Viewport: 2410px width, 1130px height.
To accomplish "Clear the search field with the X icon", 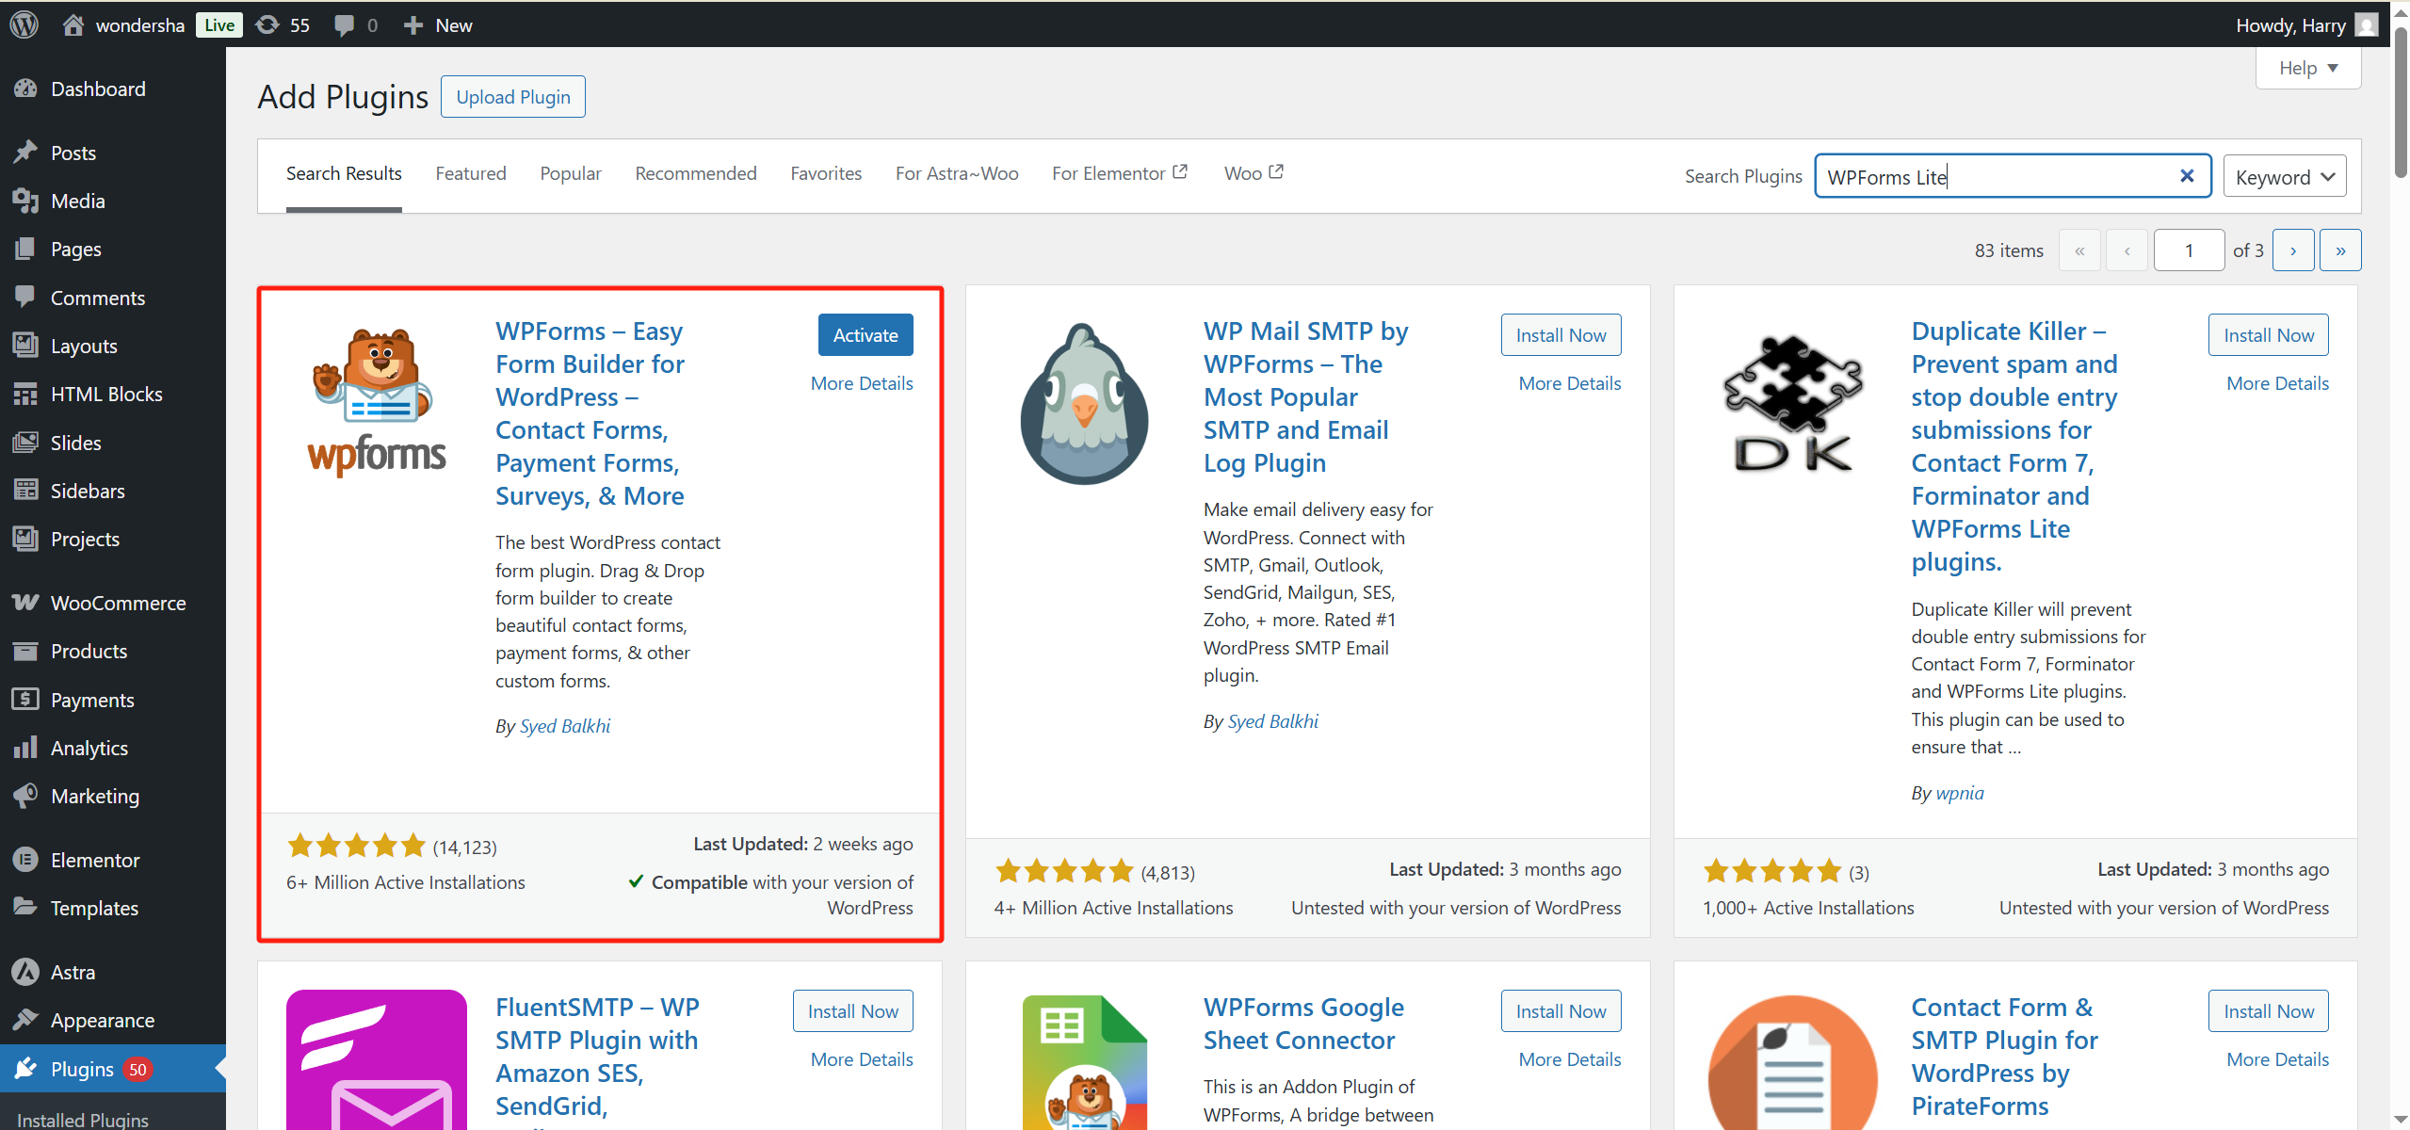I will pos(2187,176).
